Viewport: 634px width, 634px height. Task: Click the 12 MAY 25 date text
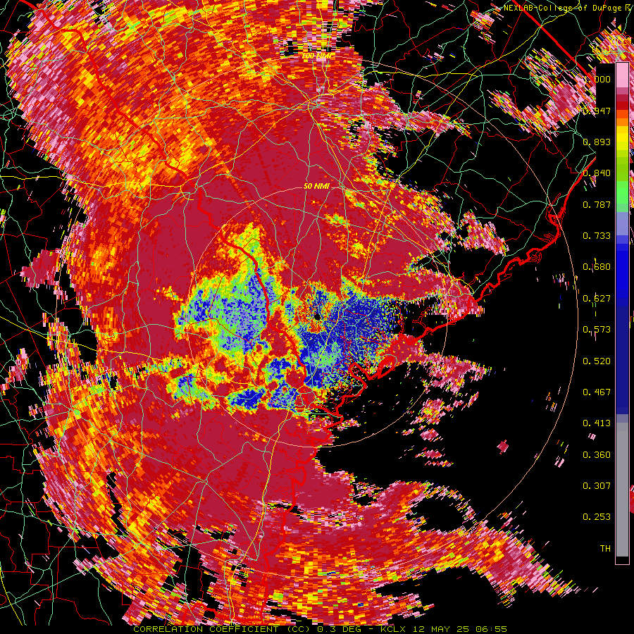pyautogui.click(x=441, y=629)
